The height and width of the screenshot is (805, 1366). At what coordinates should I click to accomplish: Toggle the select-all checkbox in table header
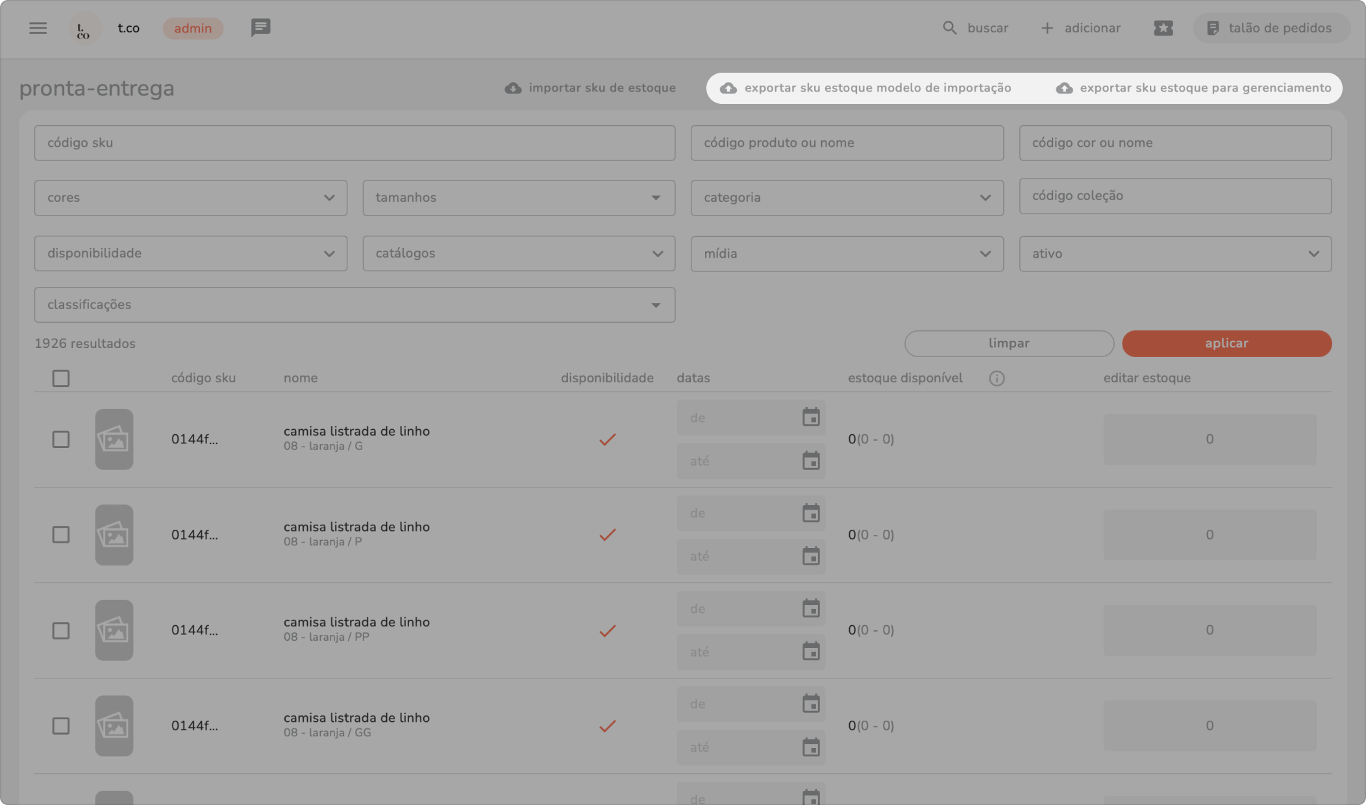[x=61, y=378]
